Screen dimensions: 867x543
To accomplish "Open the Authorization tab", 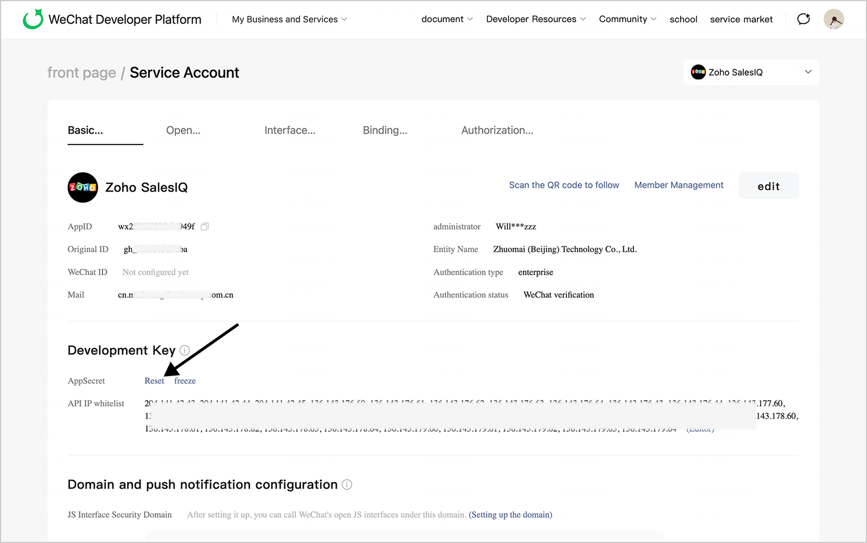I will (x=497, y=130).
